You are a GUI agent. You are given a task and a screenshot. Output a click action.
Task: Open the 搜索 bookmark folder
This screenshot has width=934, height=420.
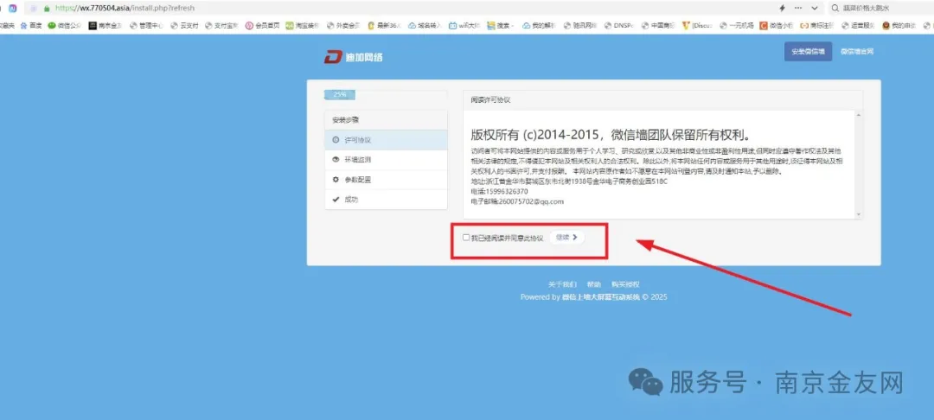pyautogui.click(x=501, y=26)
